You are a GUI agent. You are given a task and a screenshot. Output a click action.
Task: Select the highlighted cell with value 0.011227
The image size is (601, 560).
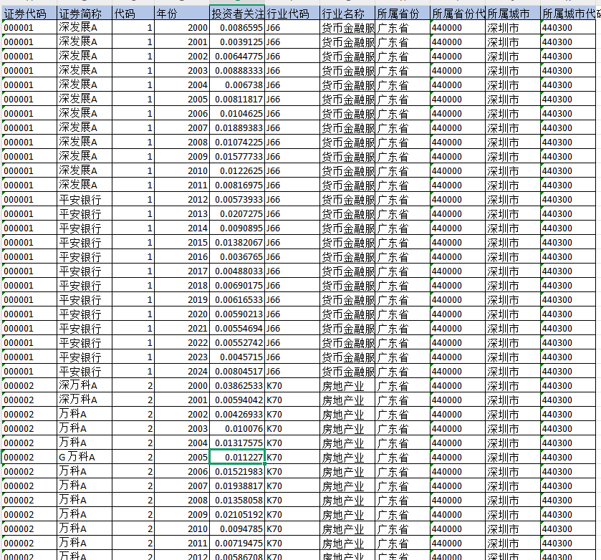(237, 457)
